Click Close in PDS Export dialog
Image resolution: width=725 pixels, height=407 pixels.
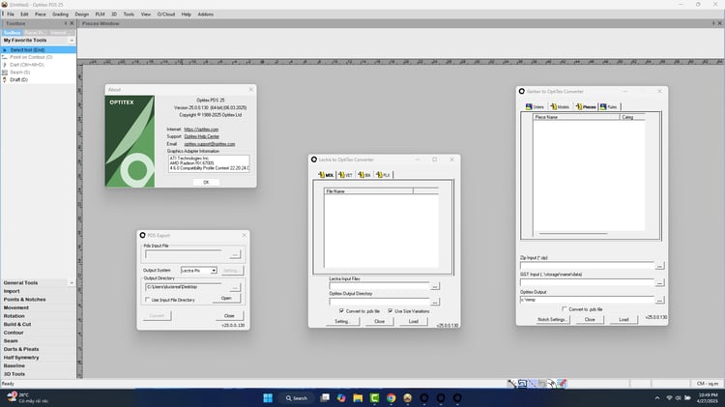click(x=229, y=315)
